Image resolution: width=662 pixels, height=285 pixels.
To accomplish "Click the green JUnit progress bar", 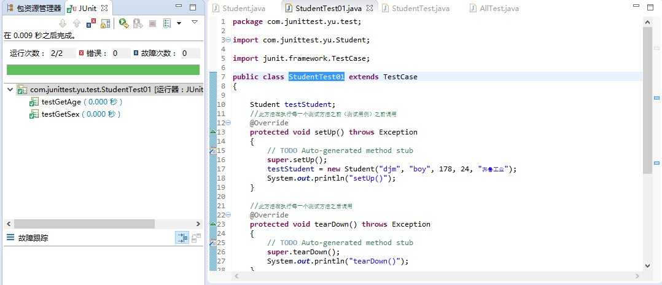I will [x=103, y=69].
